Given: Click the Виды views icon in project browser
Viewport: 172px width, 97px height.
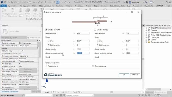Looking at the screenshot, I should pos(149,28).
